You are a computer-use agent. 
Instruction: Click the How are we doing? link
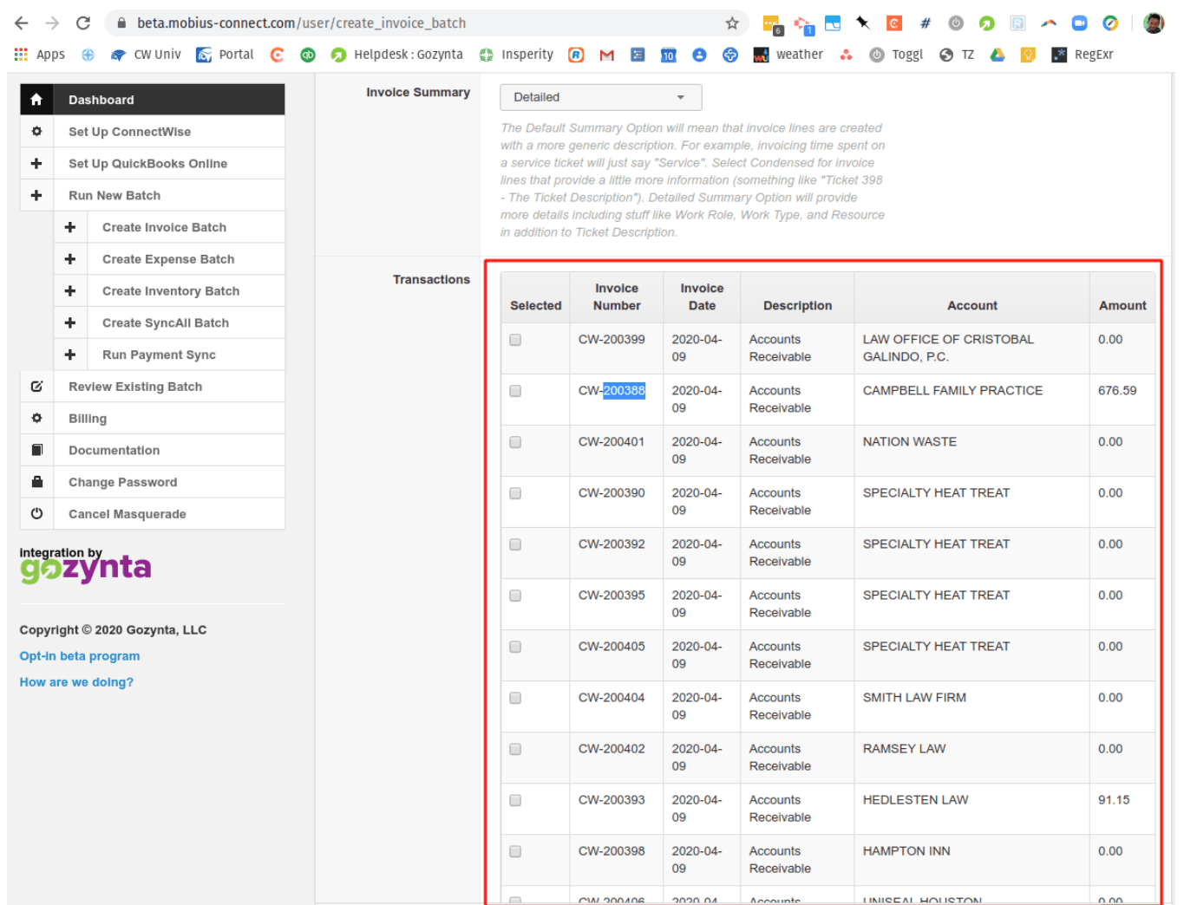(76, 682)
